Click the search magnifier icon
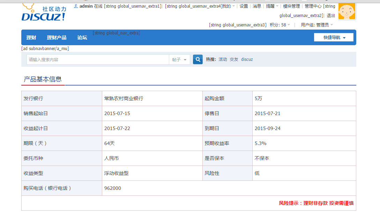380x217 pixels. point(198,59)
